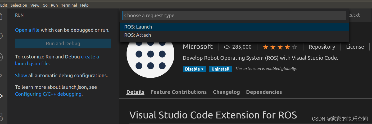Open the extension License link

(x=355, y=47)
